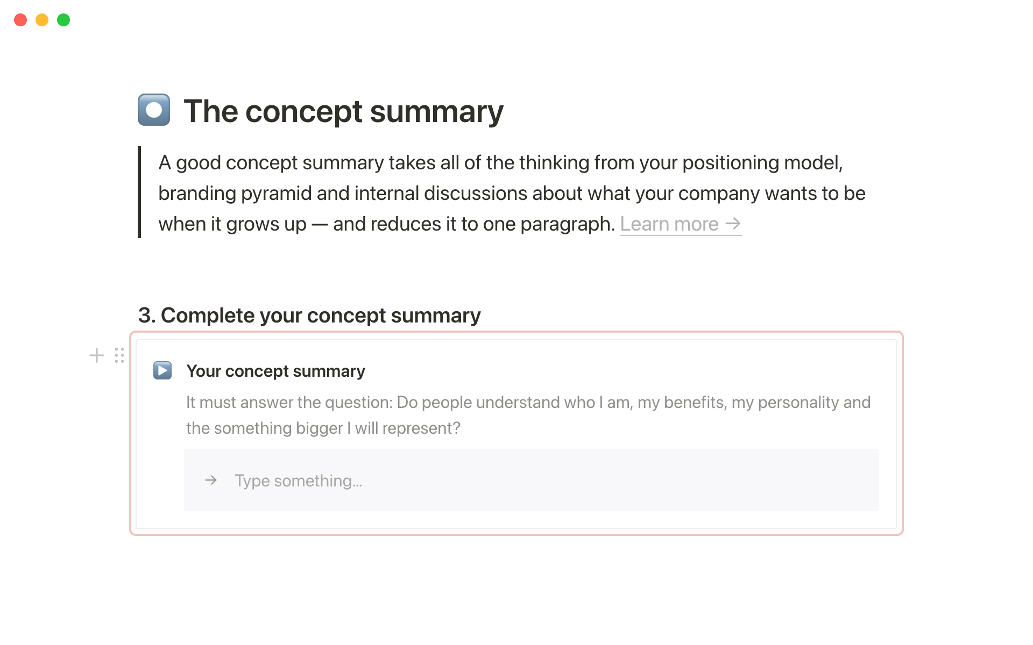
Task: Close the window with the red button
Action: click(x=20, y=20)
